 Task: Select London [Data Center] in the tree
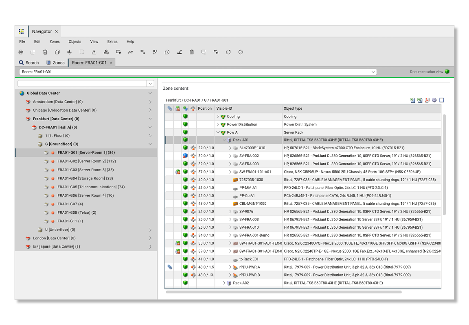(x=54, y=238)
